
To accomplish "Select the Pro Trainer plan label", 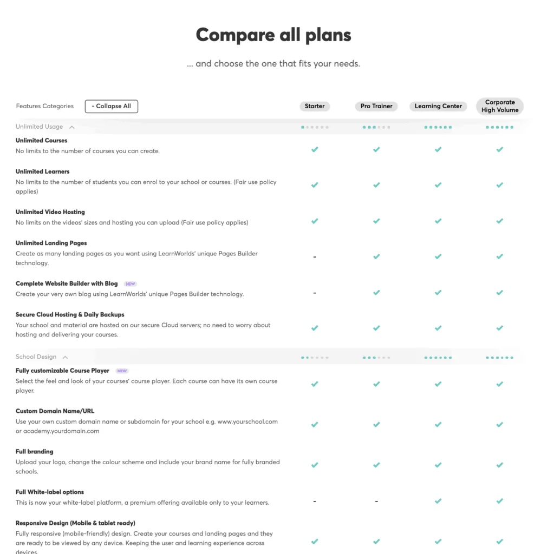I will [x=376, y=106].
